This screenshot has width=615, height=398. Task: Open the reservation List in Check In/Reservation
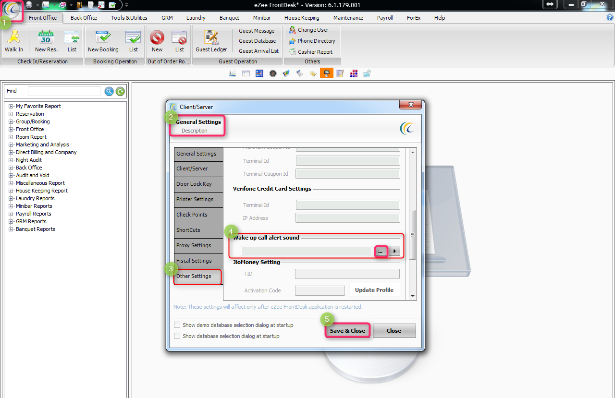(72, 41)
